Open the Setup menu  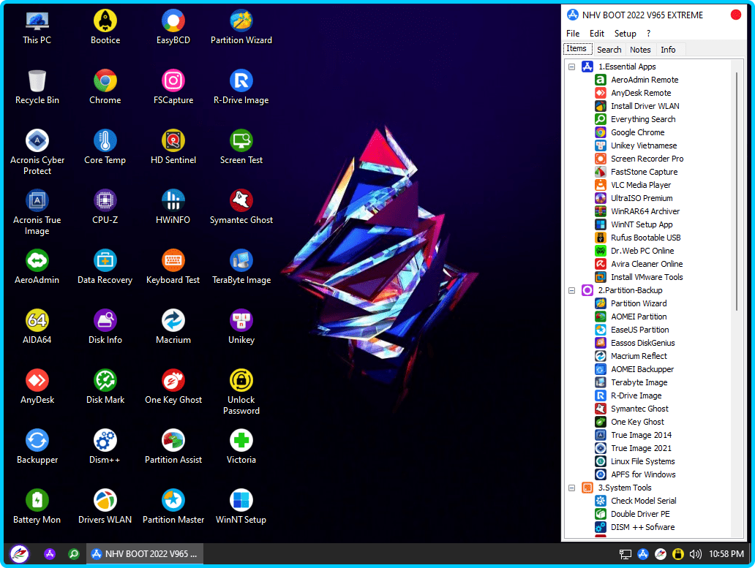(x=625, y=34)
